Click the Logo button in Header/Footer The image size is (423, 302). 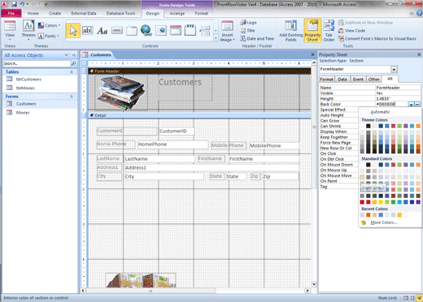249,23
